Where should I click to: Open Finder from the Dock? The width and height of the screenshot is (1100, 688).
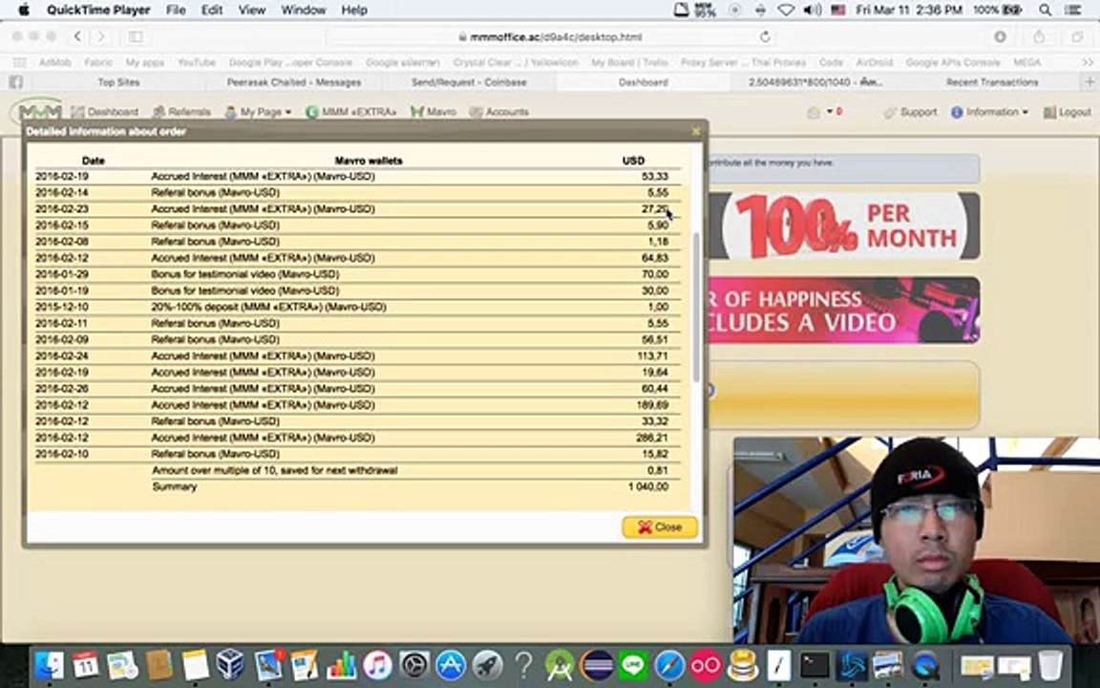[49, 665]
